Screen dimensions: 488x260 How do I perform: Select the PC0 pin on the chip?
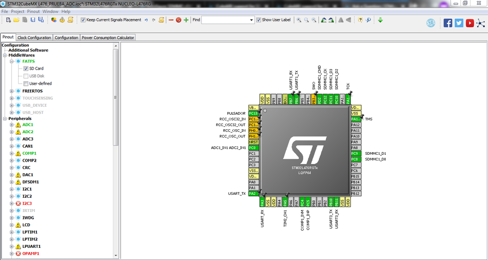tap(253, 148)
